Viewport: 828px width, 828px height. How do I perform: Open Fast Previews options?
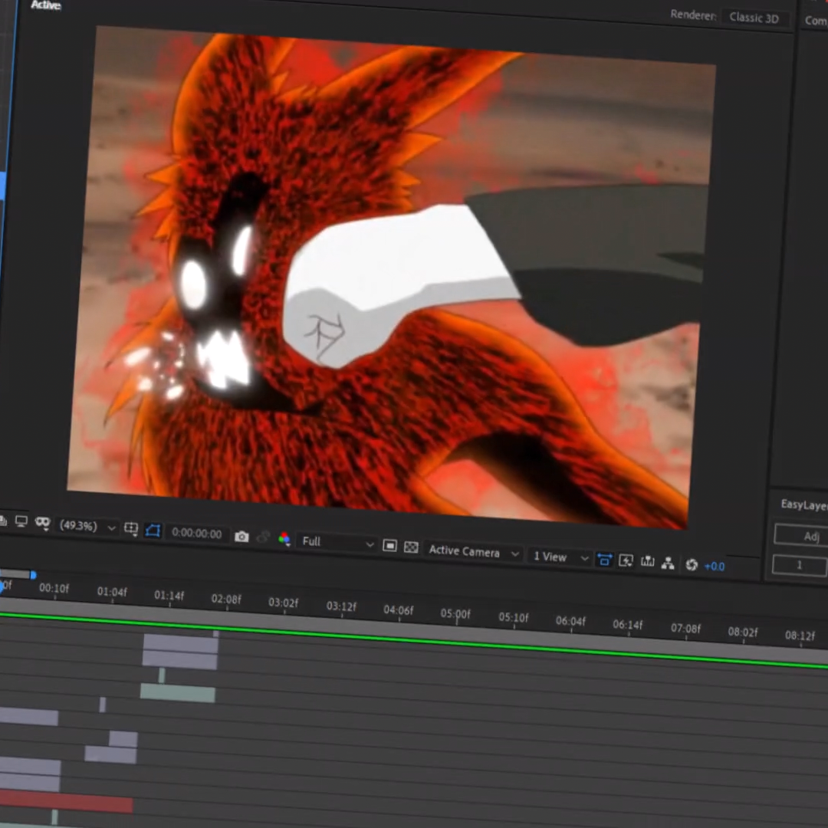(626, 560)
